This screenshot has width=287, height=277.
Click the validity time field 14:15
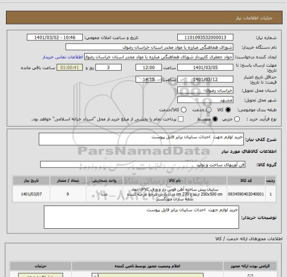[148, 79]
